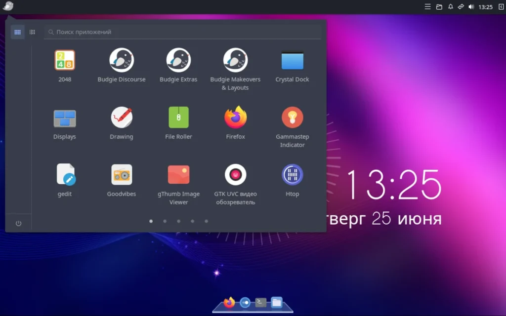This screenshot has width=506, height=316.
Task: Go to fifth page of apps
Action: 207,221
